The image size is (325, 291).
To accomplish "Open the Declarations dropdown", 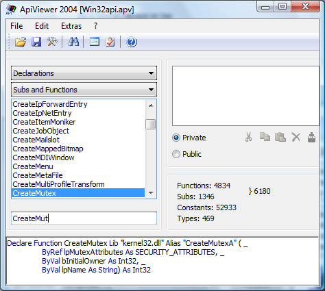I will [84, 73].
